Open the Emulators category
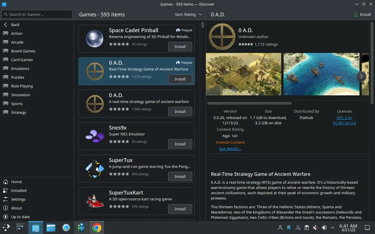 pos(37,68)
